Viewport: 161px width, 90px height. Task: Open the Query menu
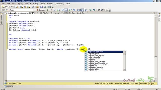pos(21,4)
